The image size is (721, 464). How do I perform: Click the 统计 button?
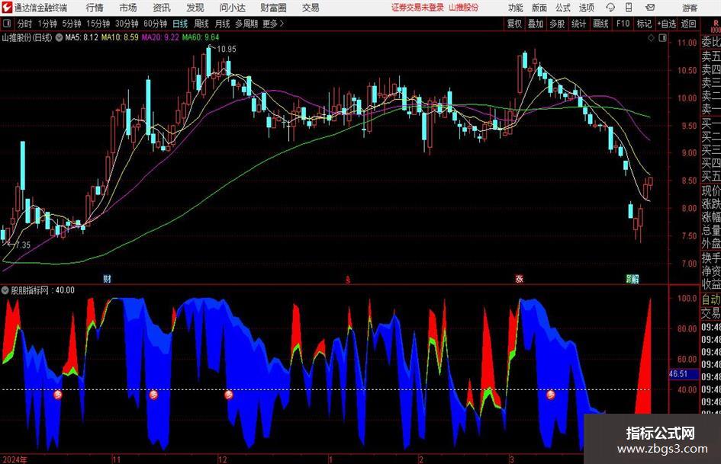point(578,24)
